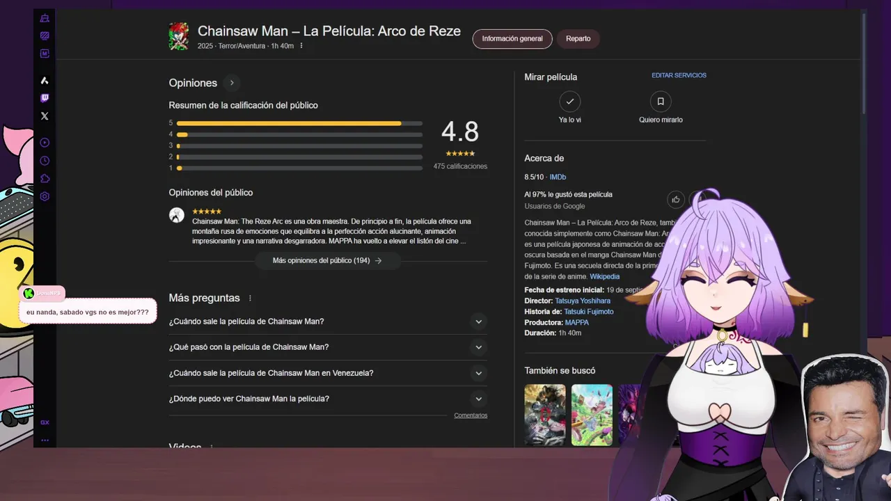The height and width of the screenshot is (501, 891).
Task: Click the striped screen icon in sidebar
Action: [45, 35]
